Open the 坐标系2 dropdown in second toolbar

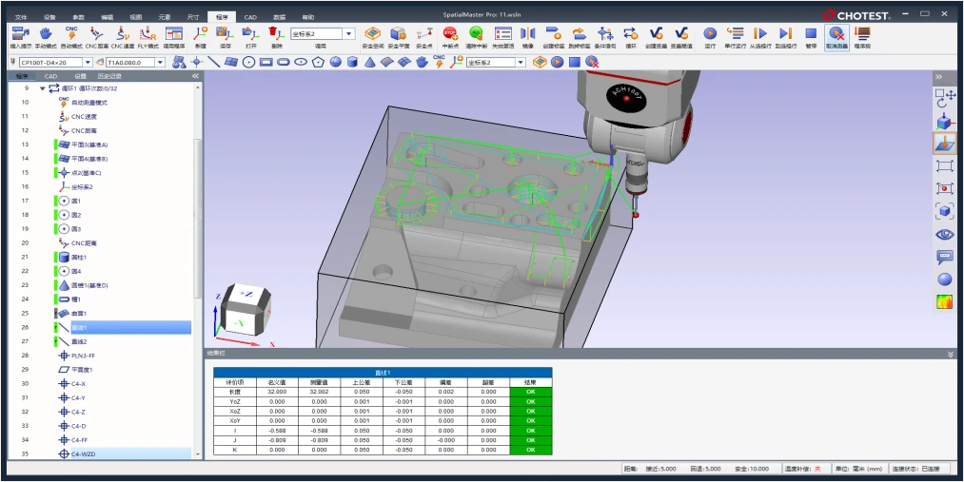521,62
